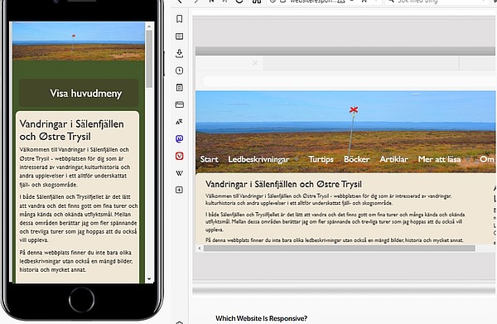Follow the Artiklar navigation link
The image size is (497, 324).
coord(394,159)
